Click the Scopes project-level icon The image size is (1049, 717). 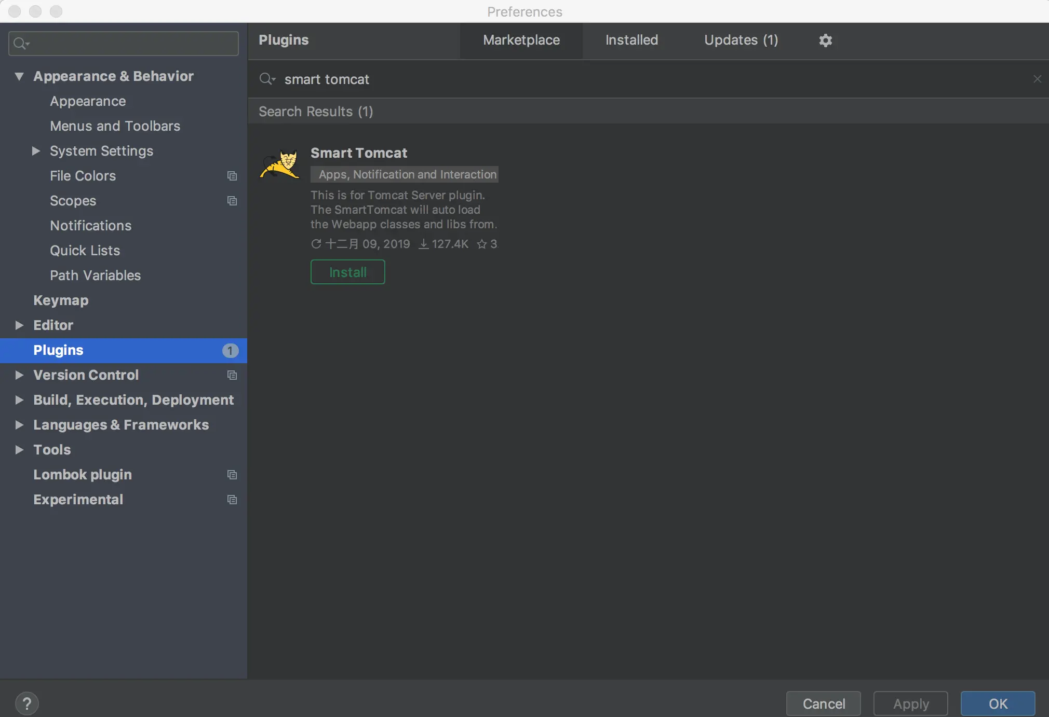[232, 201]
